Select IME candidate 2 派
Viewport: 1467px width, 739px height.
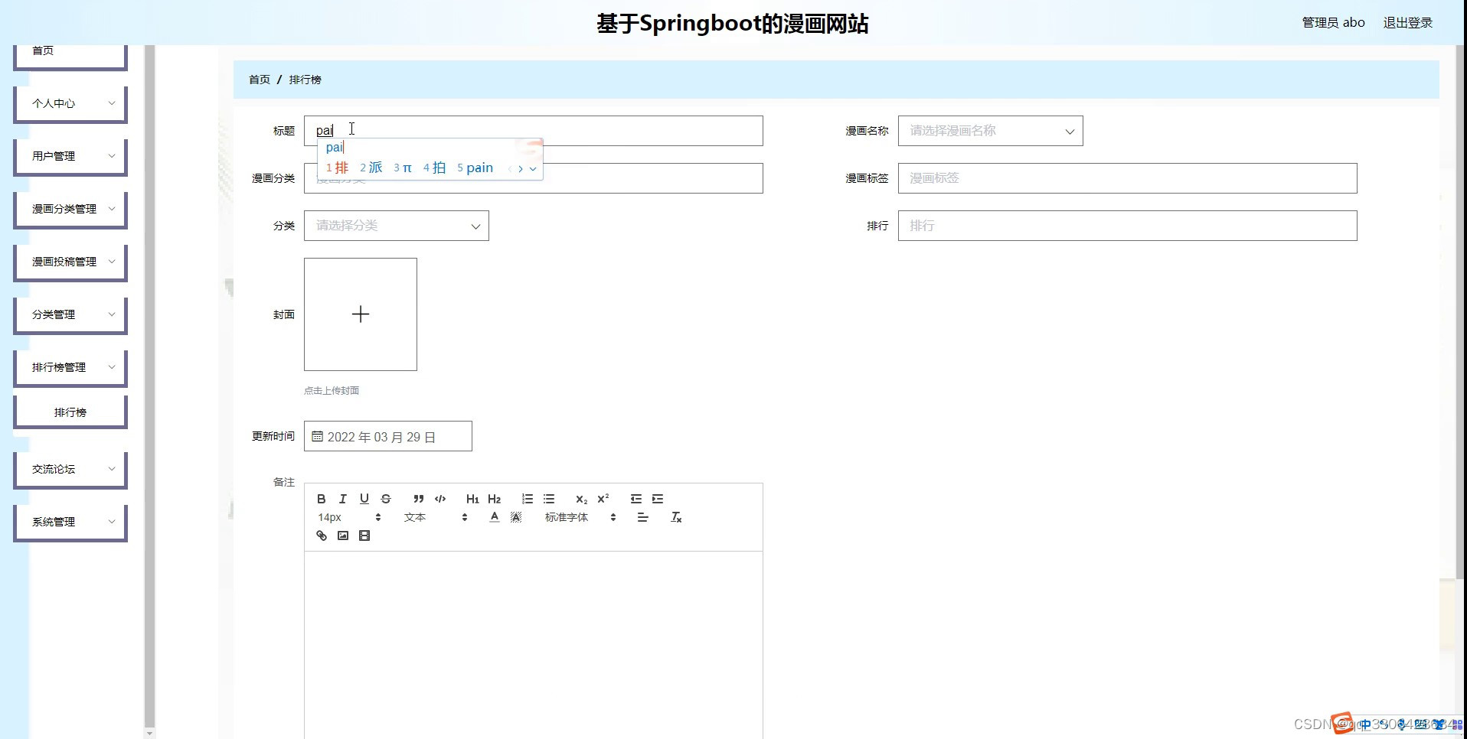[x=371, y=168]
